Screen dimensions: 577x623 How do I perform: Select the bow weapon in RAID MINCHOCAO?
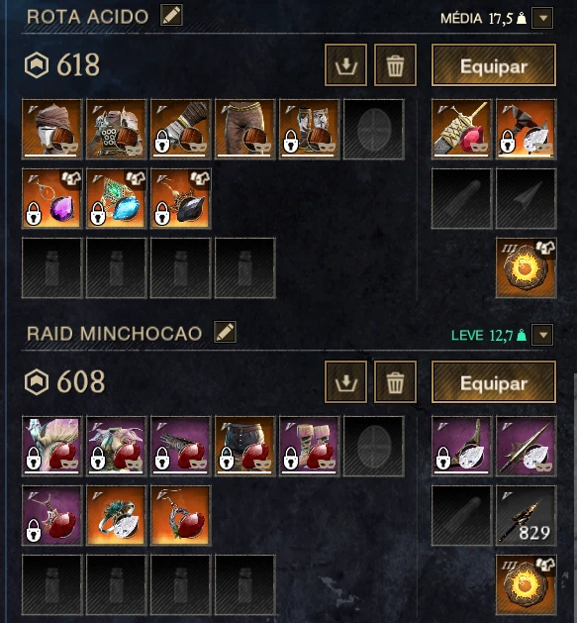point(461,446)
